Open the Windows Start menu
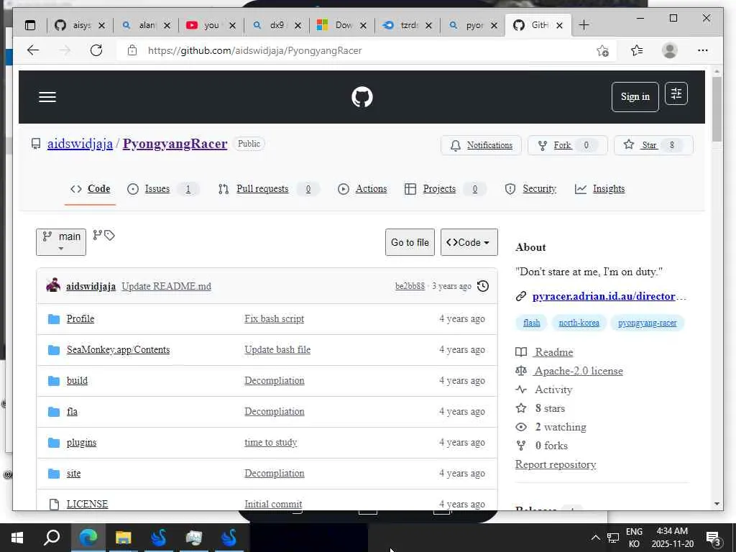Viewport: 736px width, 552px height. [17, 538]
